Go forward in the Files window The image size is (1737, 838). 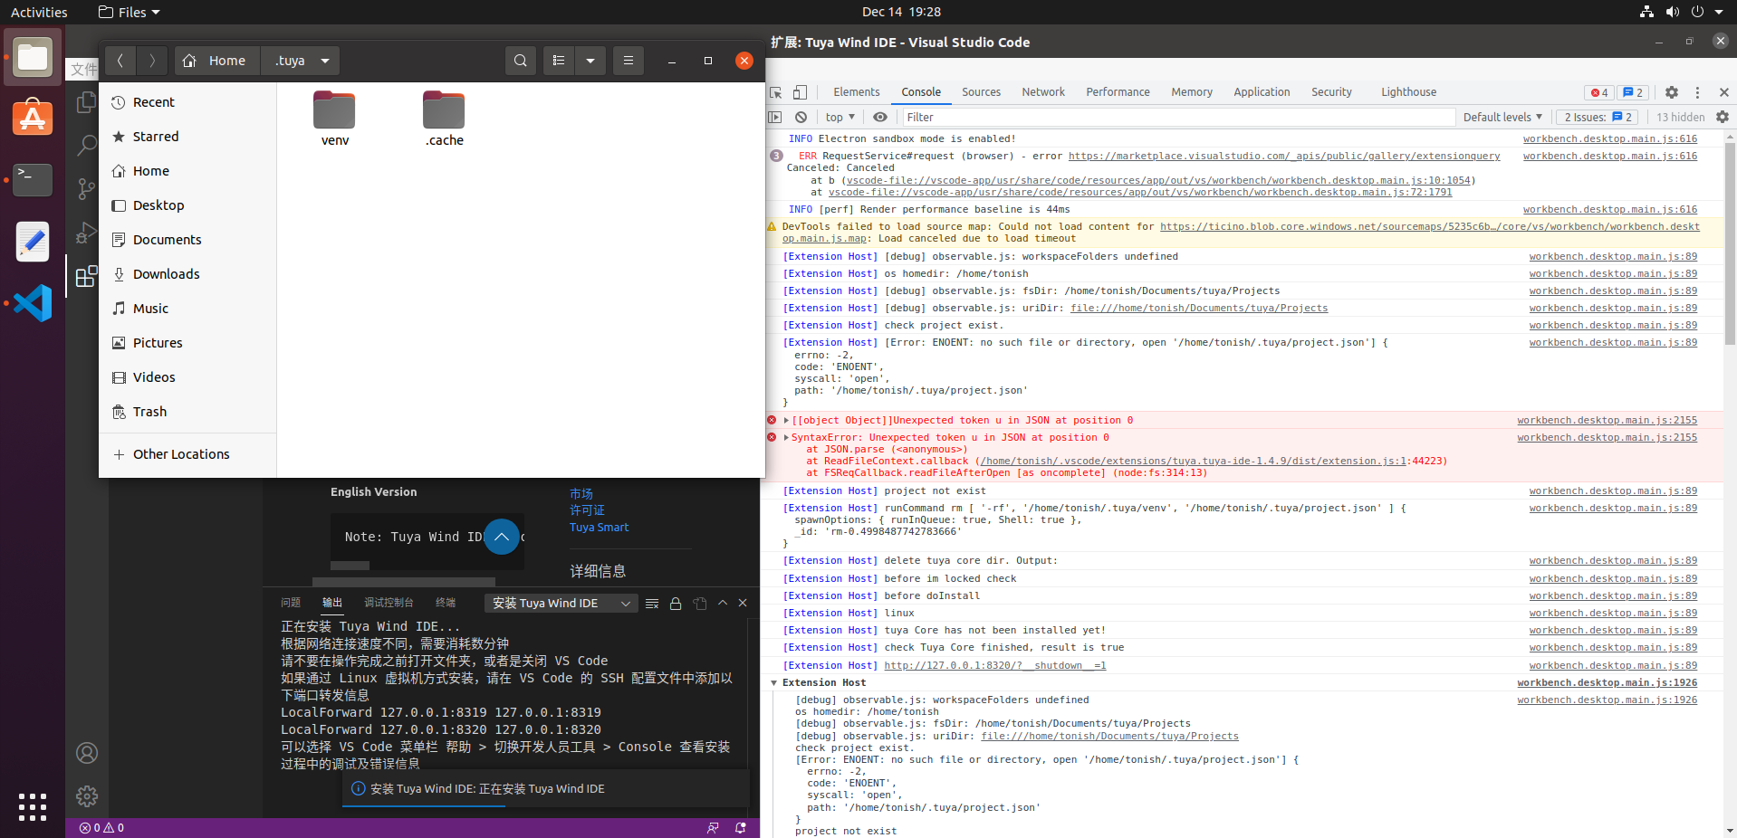(152, 61)
